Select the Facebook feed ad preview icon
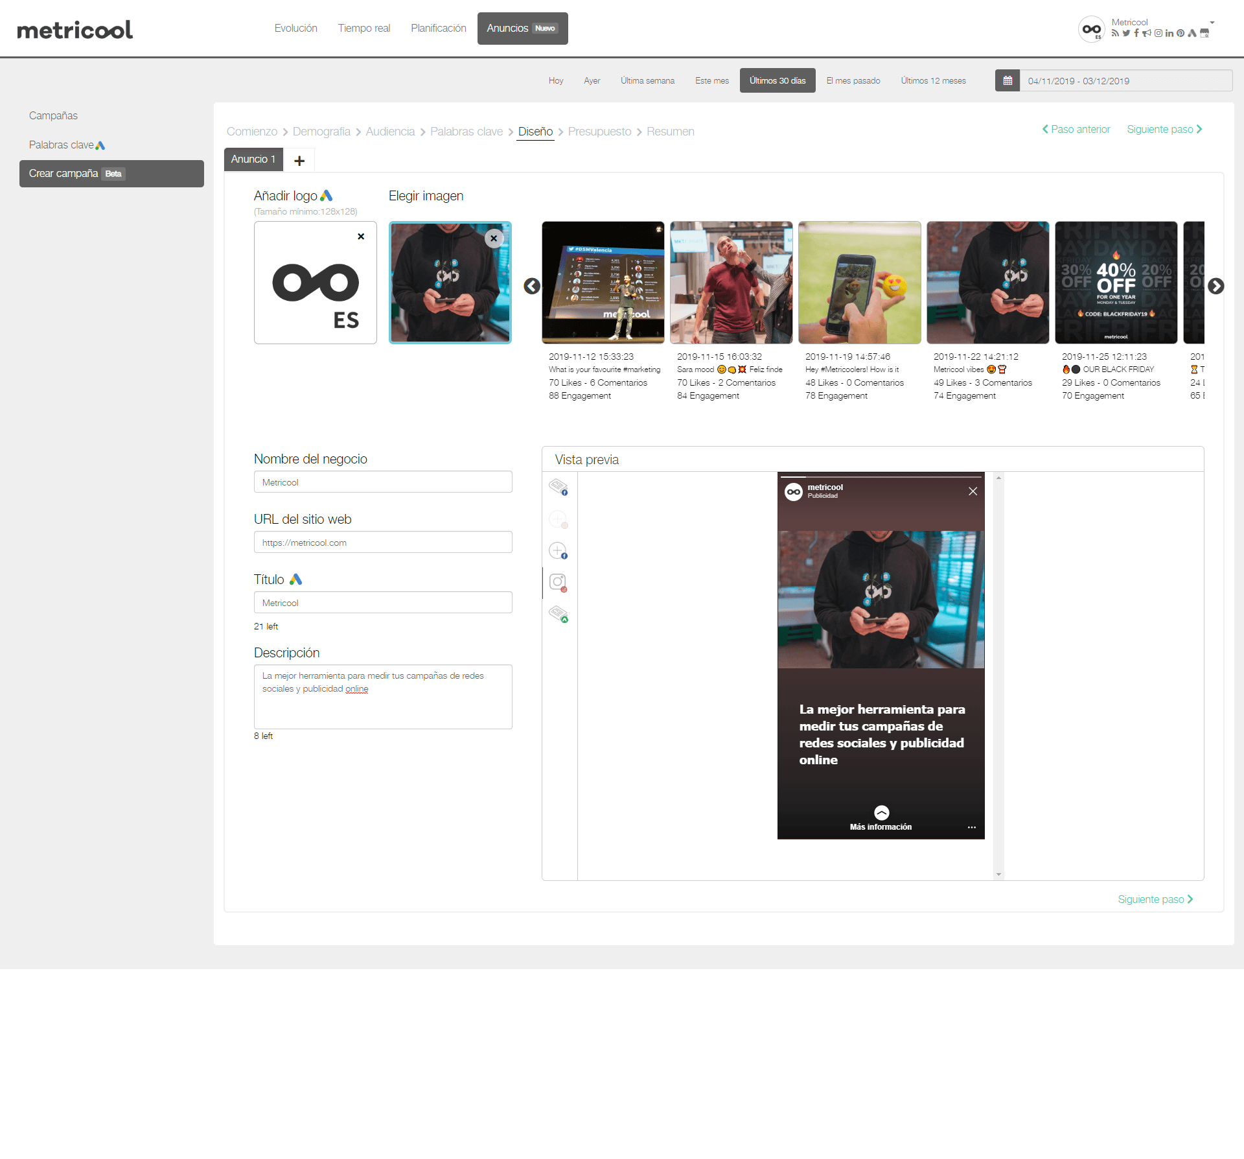Image resolution: width=1244 pixels, height=1159 pixels. [x=559, y=487]
